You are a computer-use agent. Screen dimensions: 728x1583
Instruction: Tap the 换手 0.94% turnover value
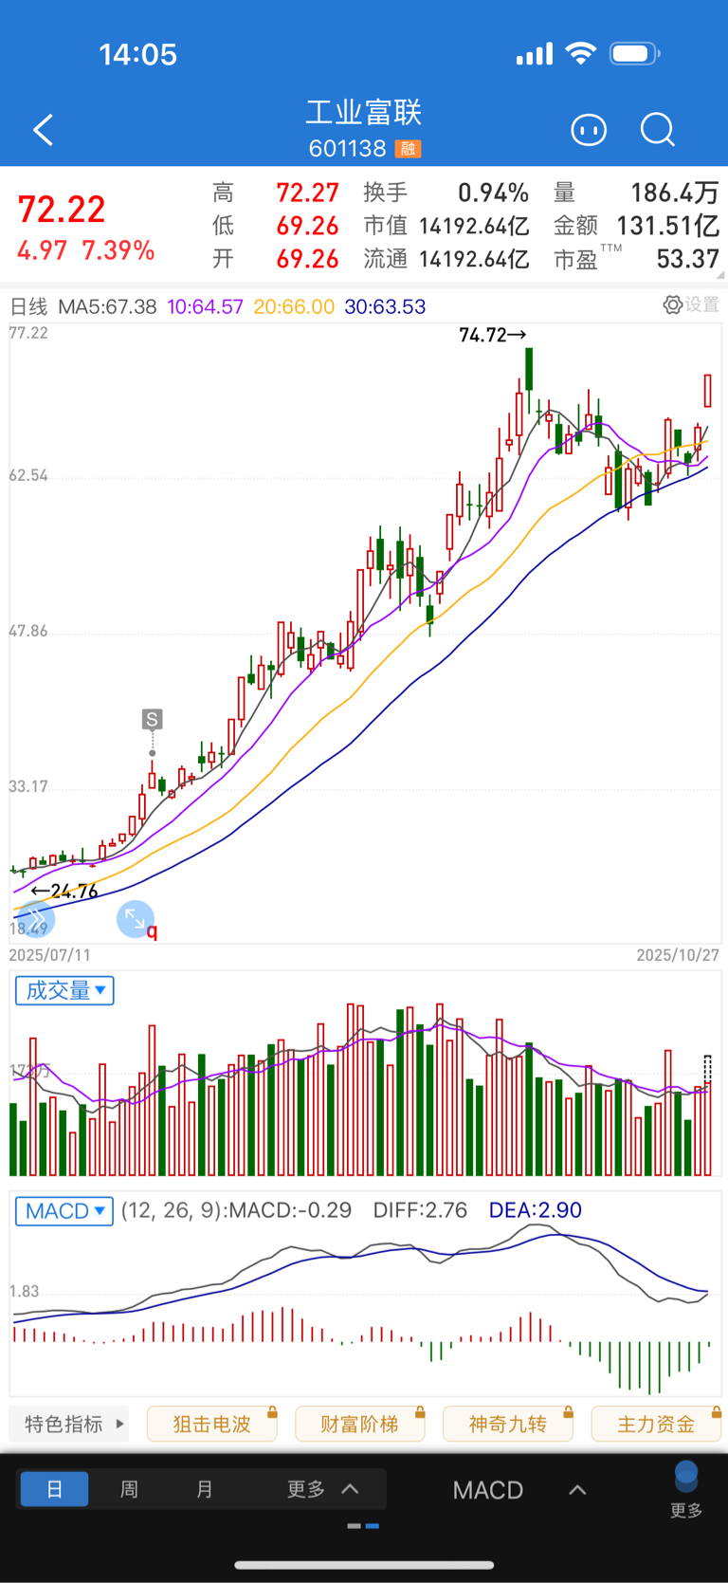pos(493,193)
